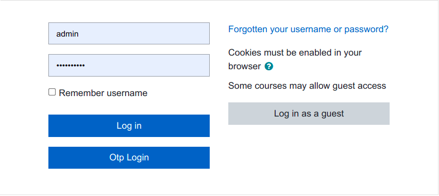This screenshot has height=196, width=439.
Task: Focus the username field containing admin
Action: (x=129, y=34)
